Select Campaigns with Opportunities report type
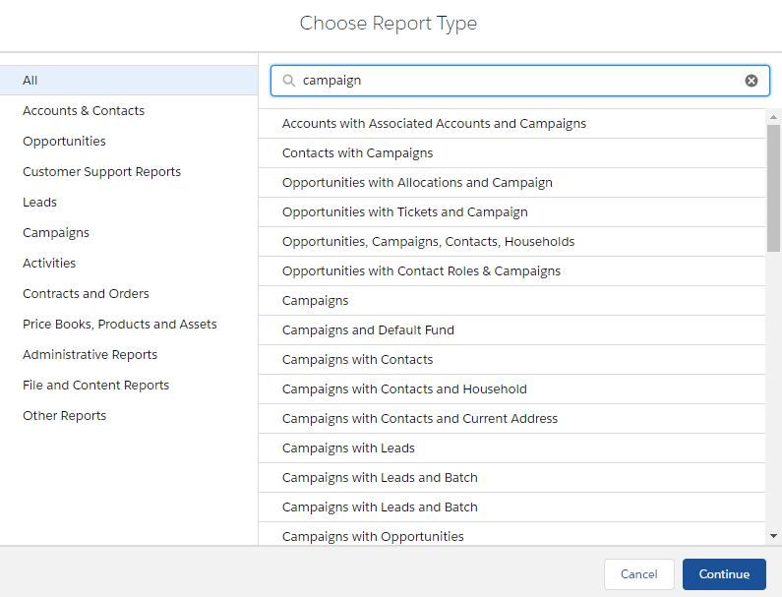Viewport: 782px width, 597px height. point(373,537)
